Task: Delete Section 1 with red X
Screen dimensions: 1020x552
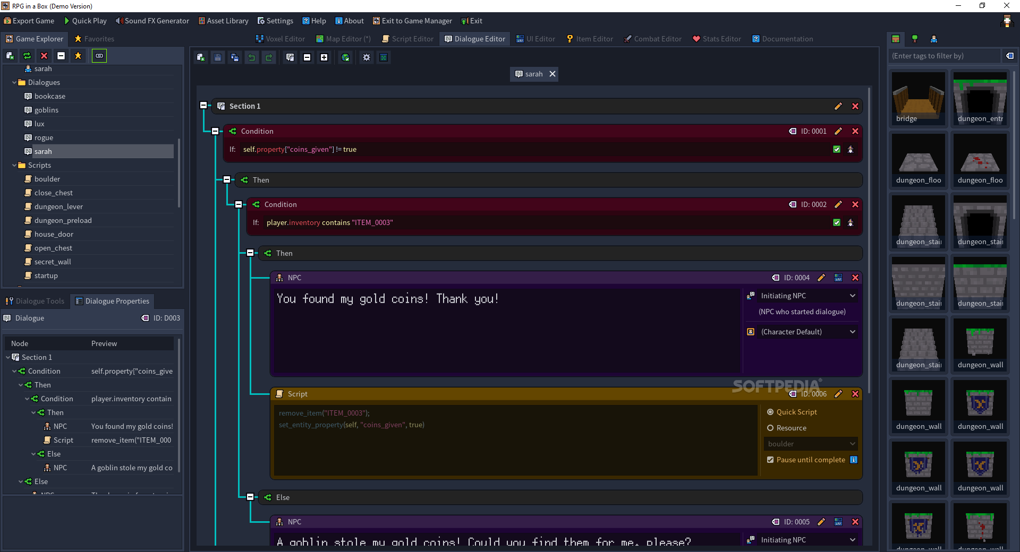Action: click(855, 106)
